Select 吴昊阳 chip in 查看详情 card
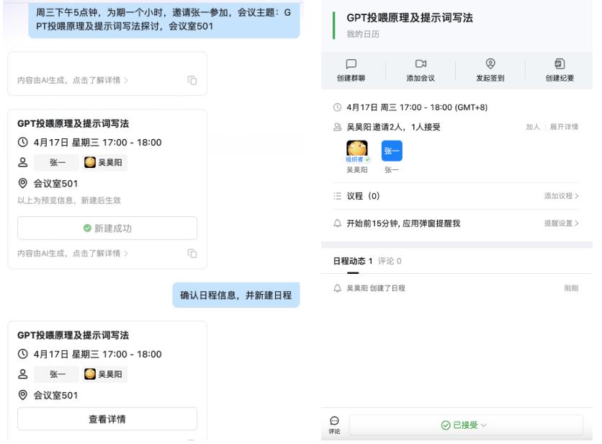The height and width of the screenshot is (444, 602). pyautogui.click(x=104, y=374)
